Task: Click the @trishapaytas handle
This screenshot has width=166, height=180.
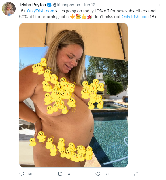Action: [x=66, y=5]
